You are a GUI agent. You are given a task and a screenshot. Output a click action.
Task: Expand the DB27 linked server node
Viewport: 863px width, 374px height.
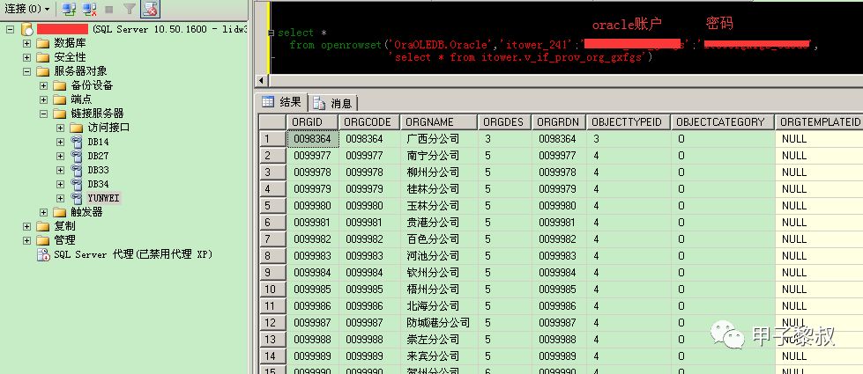[61, 156]
